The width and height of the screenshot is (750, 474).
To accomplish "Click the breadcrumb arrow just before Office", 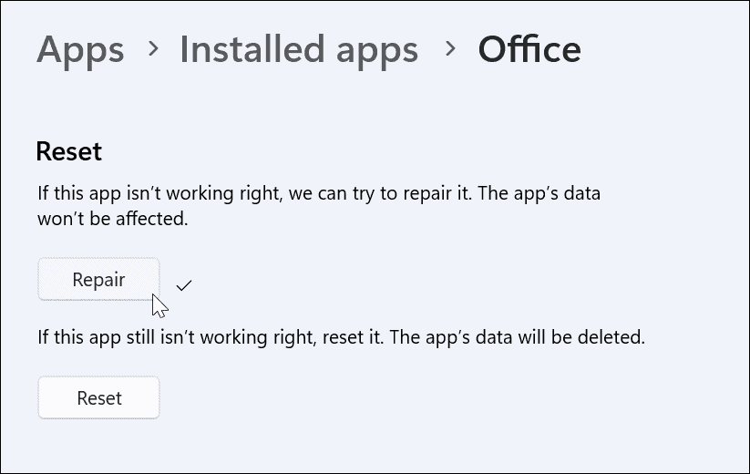I will 448,49.
